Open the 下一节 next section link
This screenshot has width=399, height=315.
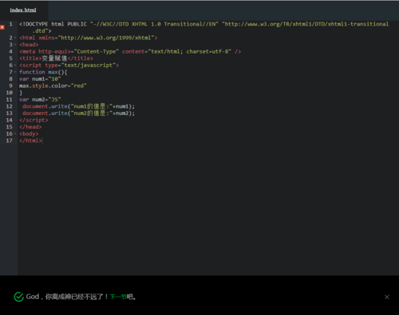[x=118, y=297]
